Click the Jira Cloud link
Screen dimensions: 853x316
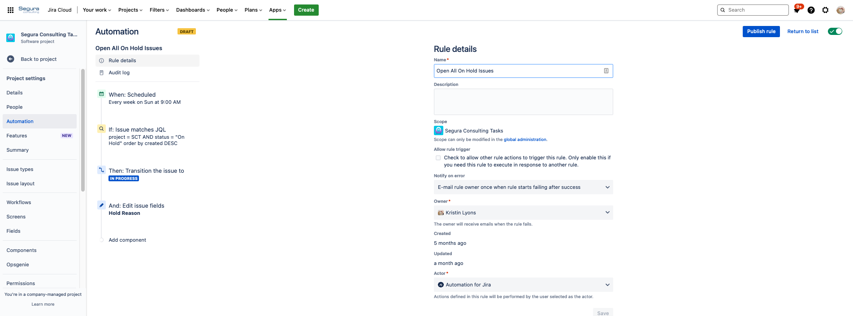point(60,10)
